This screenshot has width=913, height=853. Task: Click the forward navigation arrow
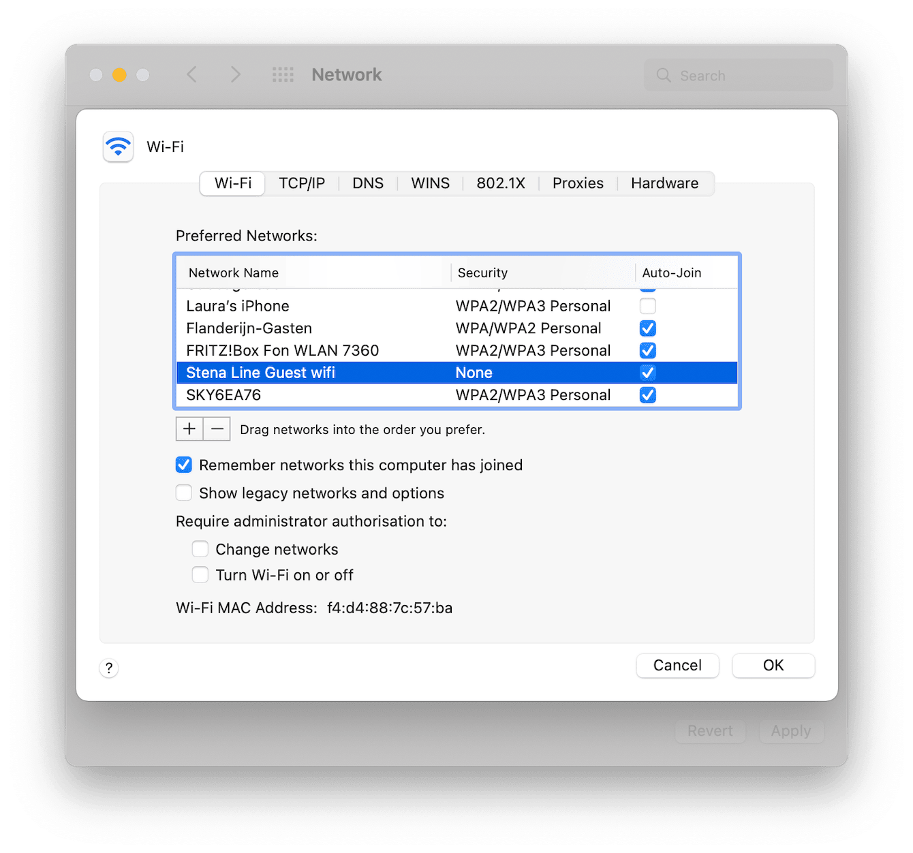tap(235, 74)
